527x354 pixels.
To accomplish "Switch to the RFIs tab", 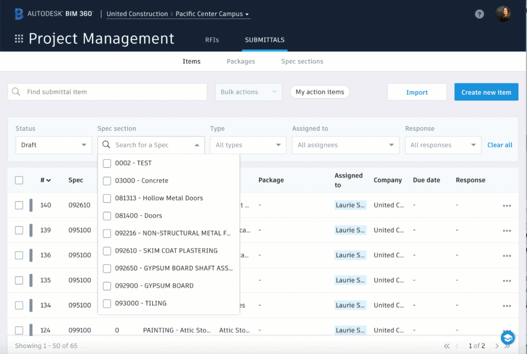I will tap(212, 40).
